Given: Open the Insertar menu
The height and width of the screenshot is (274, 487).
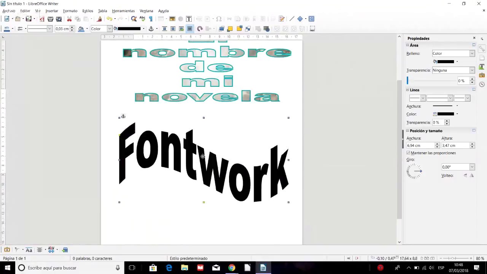Looking at the screenshot, I should coord(52,11).
